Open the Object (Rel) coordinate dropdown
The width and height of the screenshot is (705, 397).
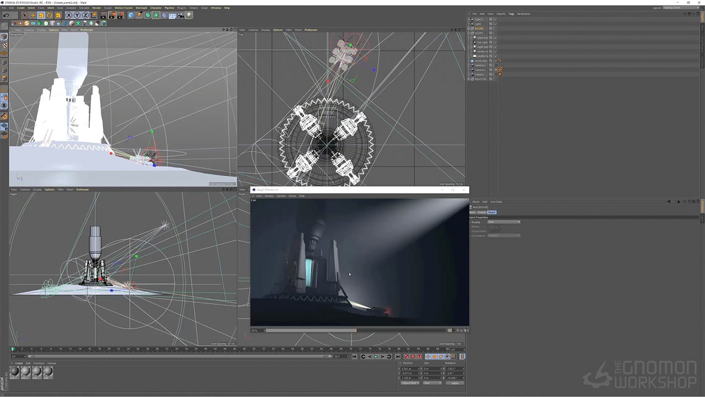pyautogui.click(x=410, y=383)
